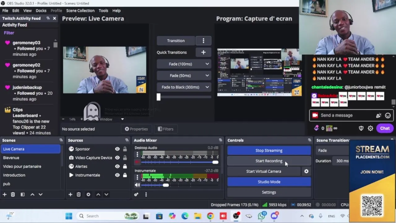Image resolution: width=396 pixels, height=223 pixels.
Task: Hide the Video Capture Device source
Action: (x=117, y=158)
